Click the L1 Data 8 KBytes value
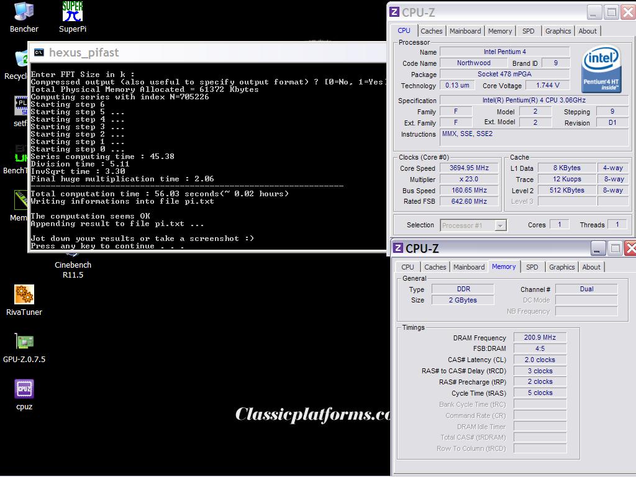The image size is (636, 477). pyautogui.click(x=566, y=168)
